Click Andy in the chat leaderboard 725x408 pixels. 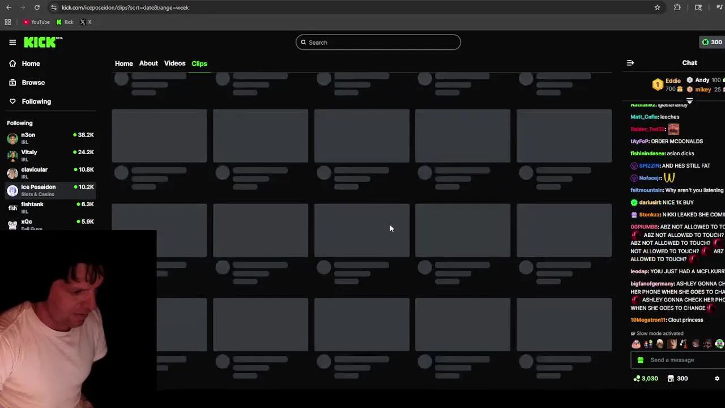(702, 80)
